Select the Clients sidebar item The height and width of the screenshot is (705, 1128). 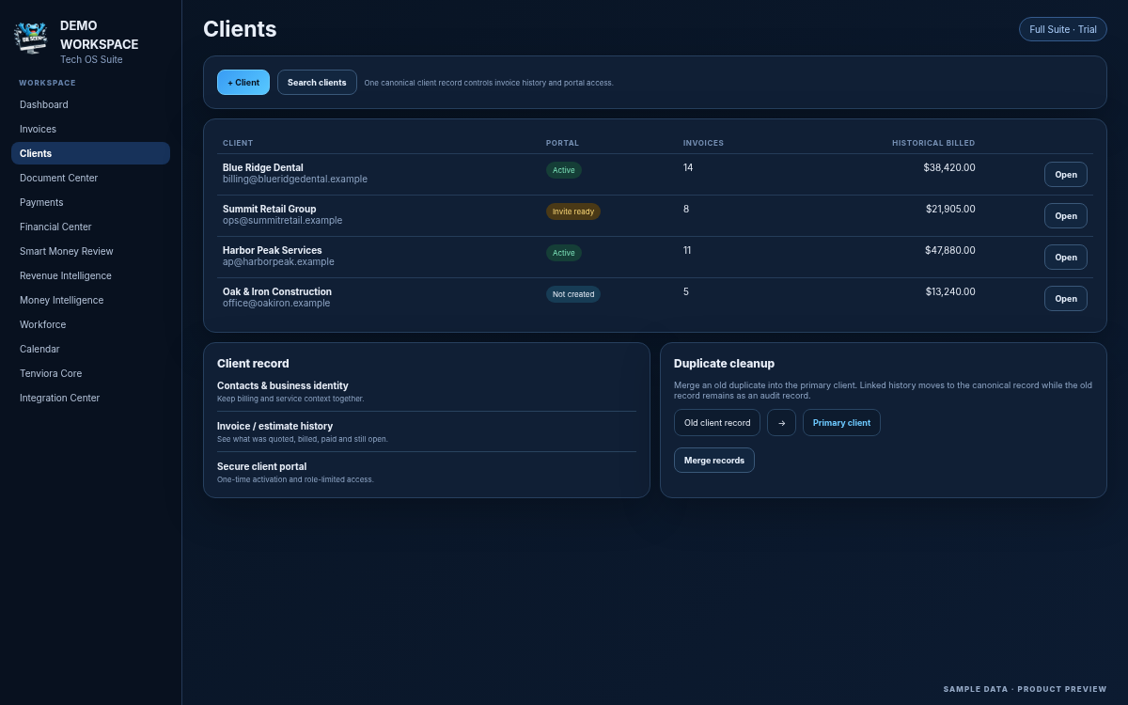(x=90, y=153)
